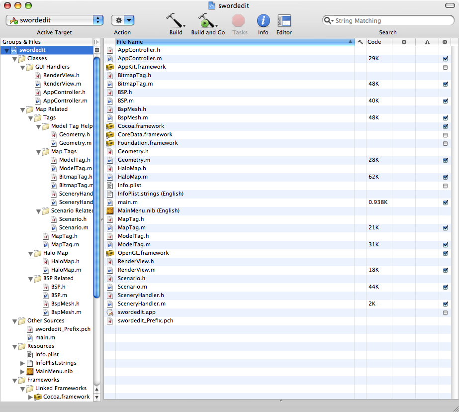This screenshot has width=459, height=412.
Task: Select HaloMap.h in the sidebar
Action: (65, 261)
